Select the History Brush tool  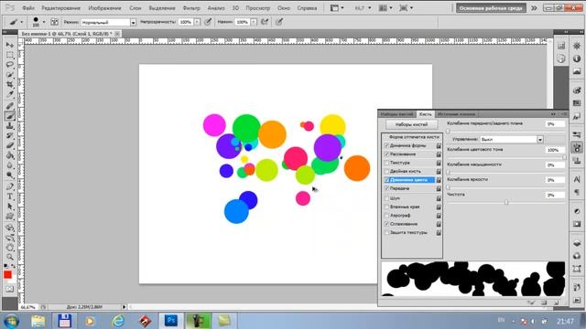pos(10,136)
